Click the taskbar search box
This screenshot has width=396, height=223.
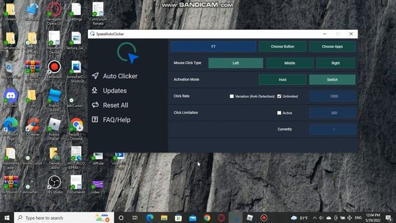[64, 217]
